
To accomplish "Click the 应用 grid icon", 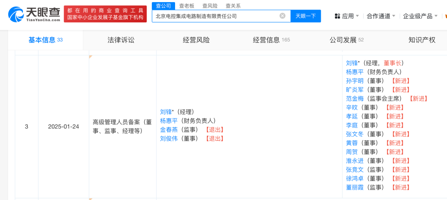I will click(x=337, y=16).
